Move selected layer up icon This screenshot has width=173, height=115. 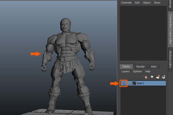tap(146, 77)
